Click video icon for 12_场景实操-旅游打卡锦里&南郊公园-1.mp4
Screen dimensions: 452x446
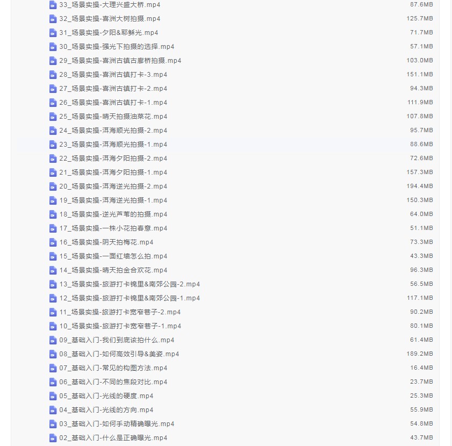coord(53,298)
